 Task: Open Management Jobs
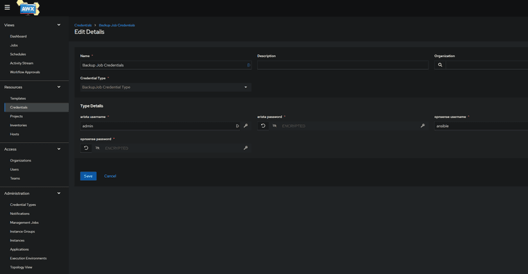pos(24,223)
